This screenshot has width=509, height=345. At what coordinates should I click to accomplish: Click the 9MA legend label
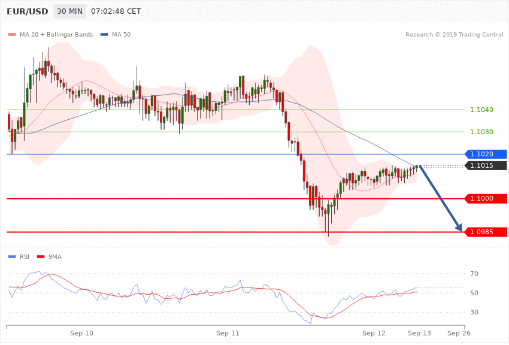point(55,257)
